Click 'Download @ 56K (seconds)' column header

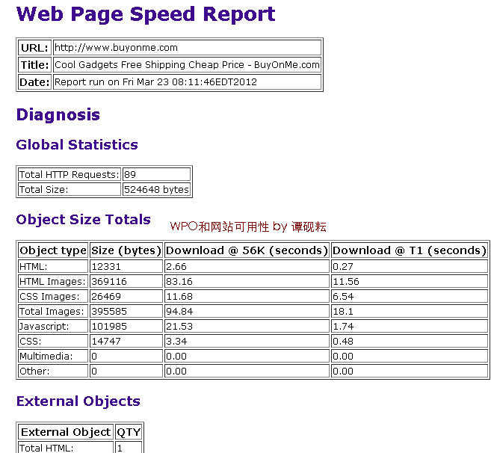point(247,250)
